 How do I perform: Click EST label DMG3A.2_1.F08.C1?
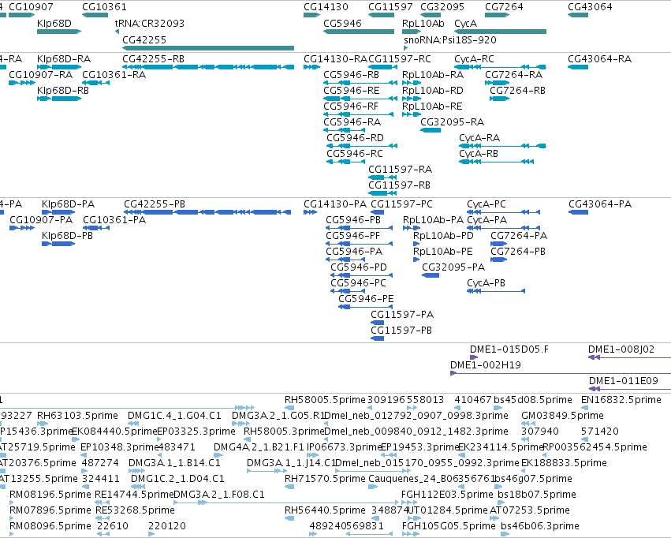point(219,495)
